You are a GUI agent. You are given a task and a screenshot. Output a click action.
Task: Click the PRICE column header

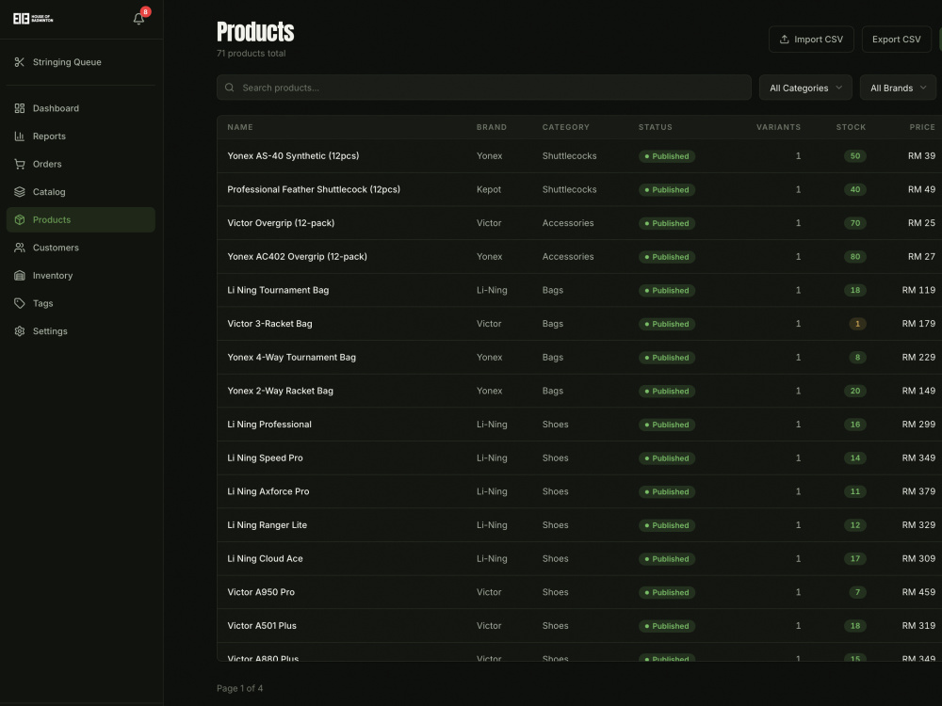922,127
